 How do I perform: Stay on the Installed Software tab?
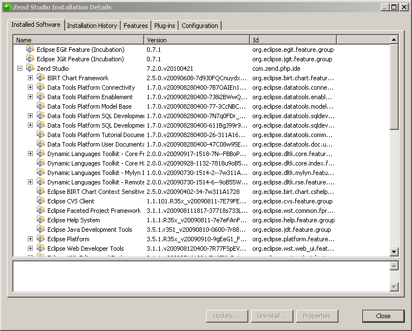[x=36, y=25]
